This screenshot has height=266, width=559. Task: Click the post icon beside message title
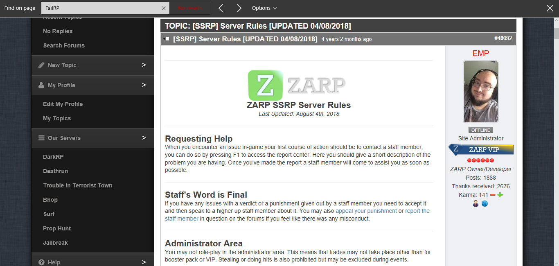coord(167,39)
